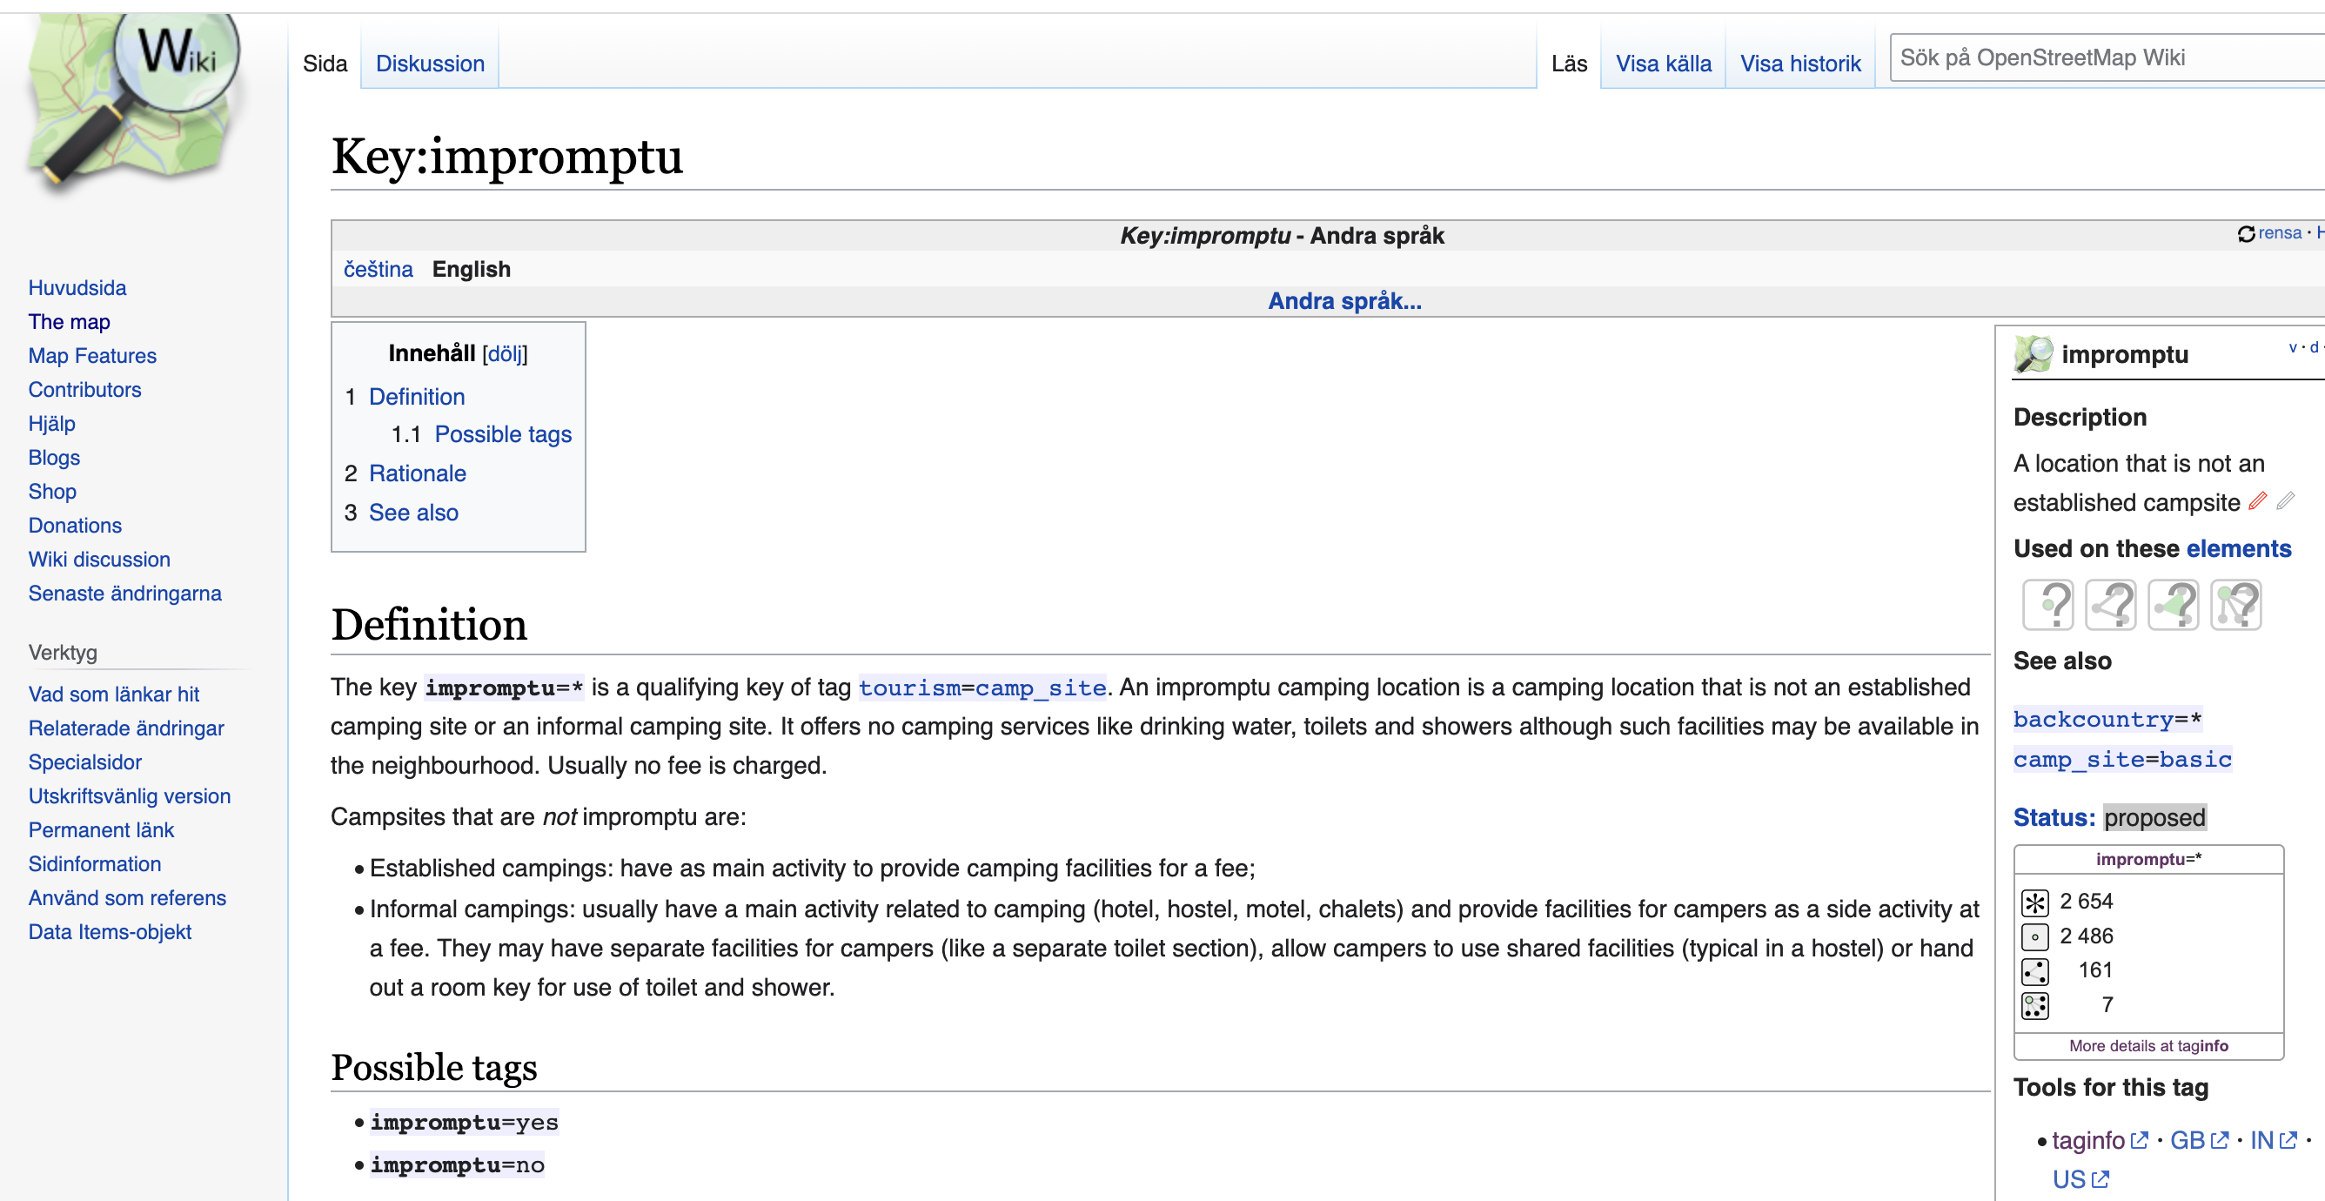
Task: Click the rensa purge refresh icon
Action: (x=2246, y=234)
